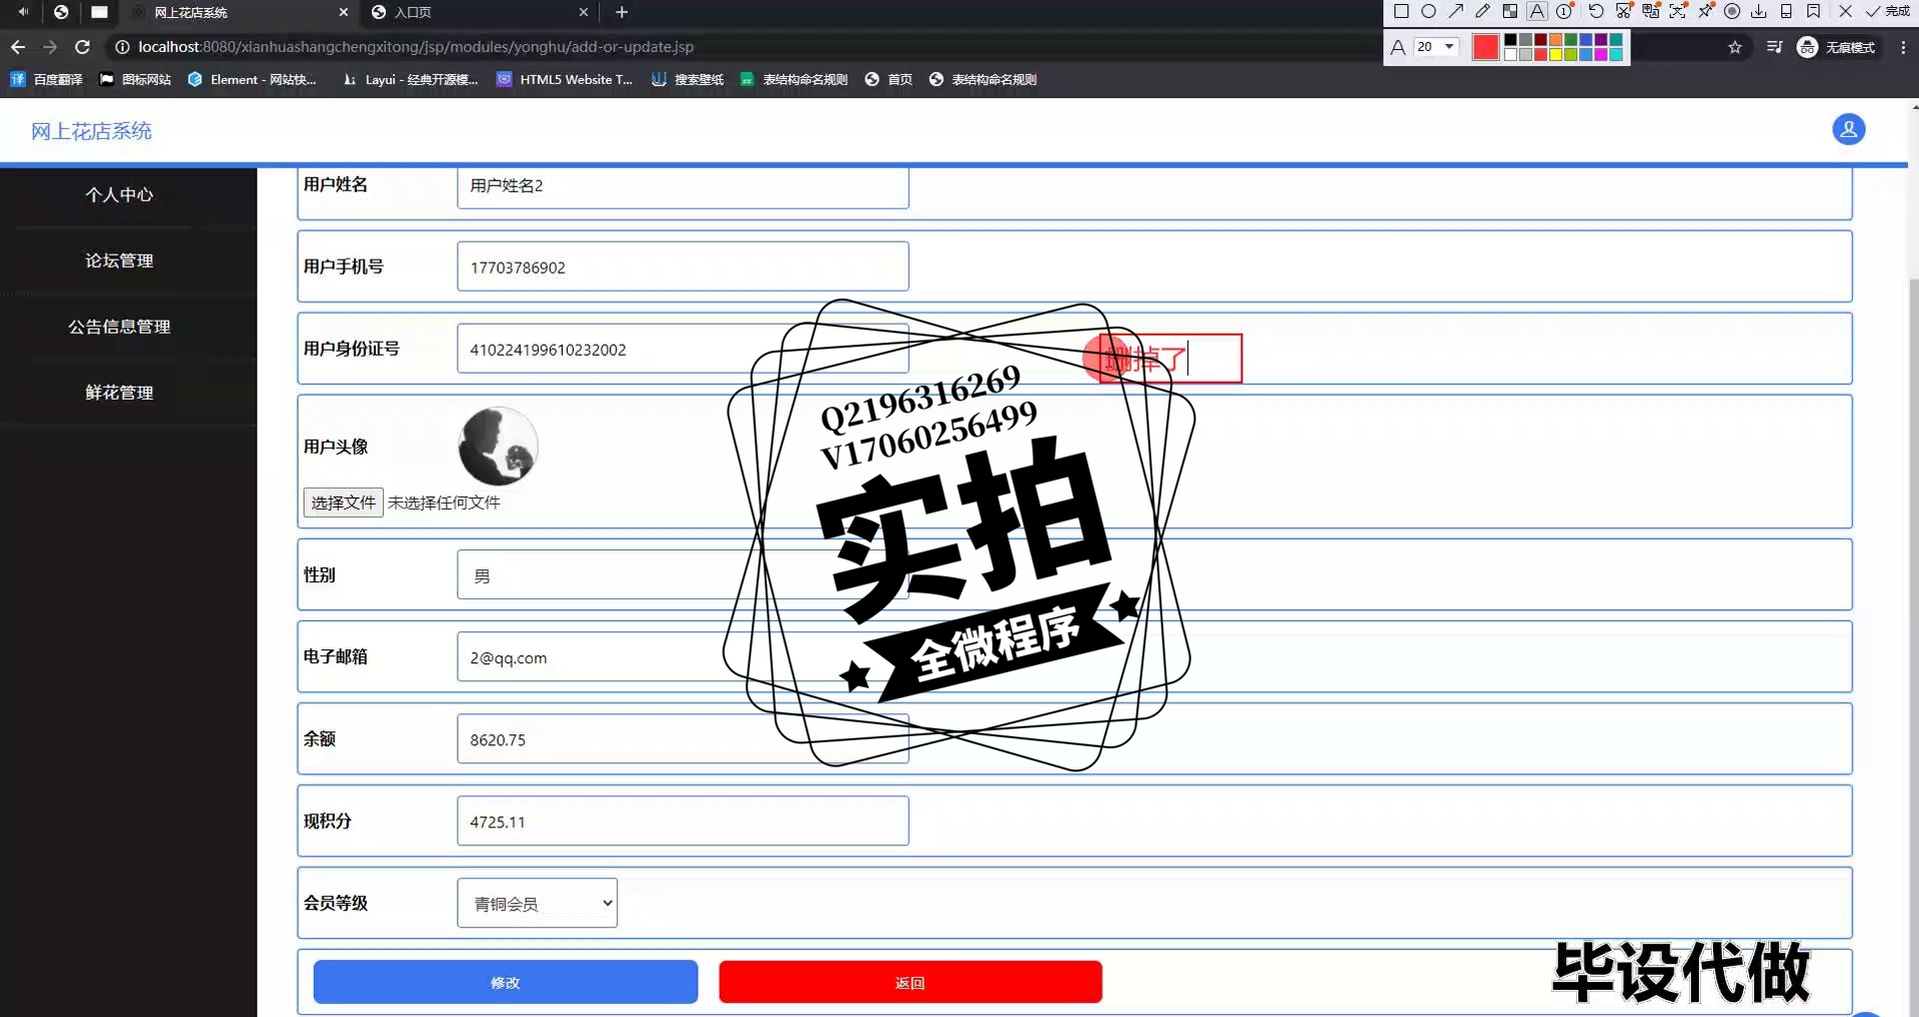Click the user avatar icon in header

(1848, 129)
